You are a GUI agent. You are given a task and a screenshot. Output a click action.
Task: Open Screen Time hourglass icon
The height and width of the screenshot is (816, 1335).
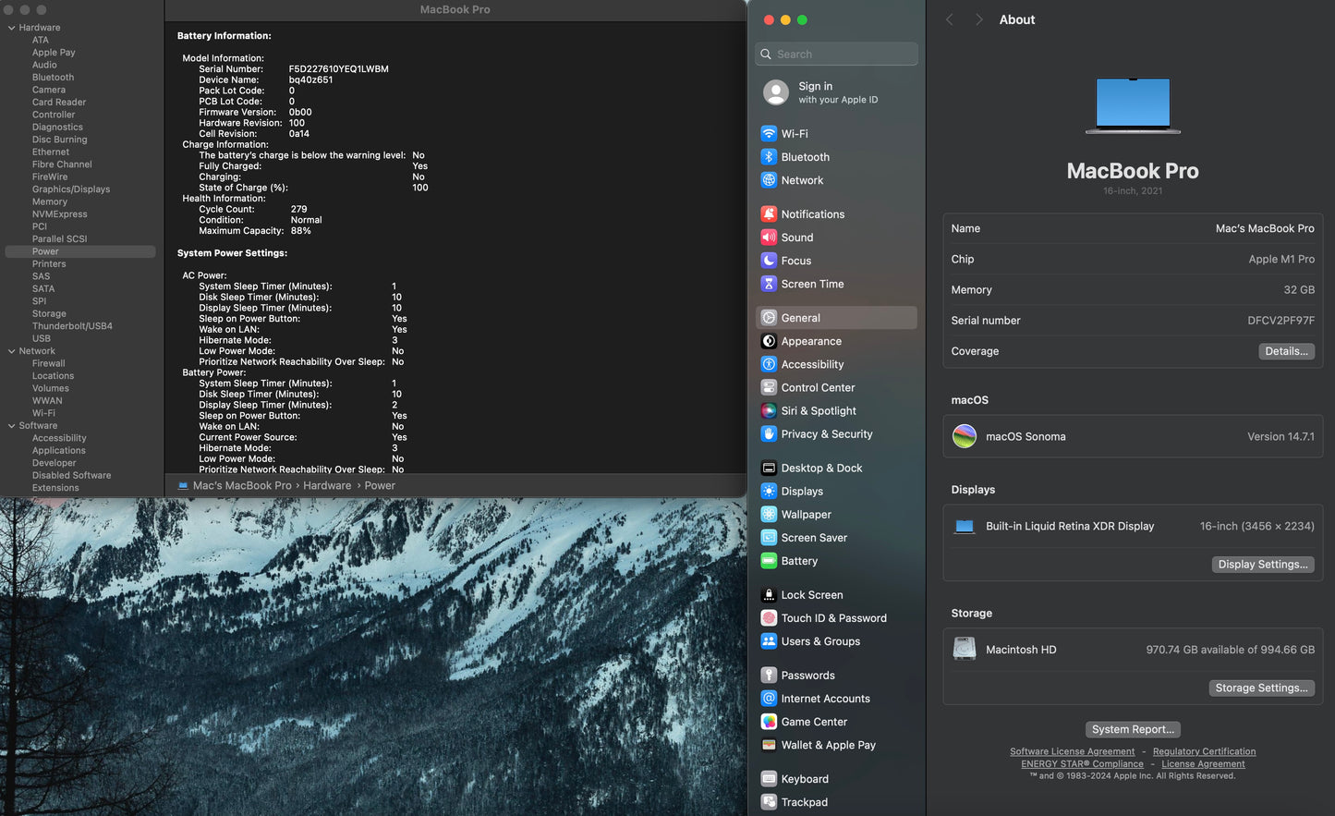click(x=769, y=284)
